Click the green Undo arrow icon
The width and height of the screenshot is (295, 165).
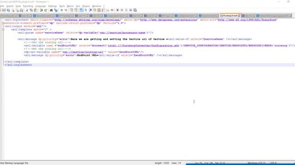(41, 10)
